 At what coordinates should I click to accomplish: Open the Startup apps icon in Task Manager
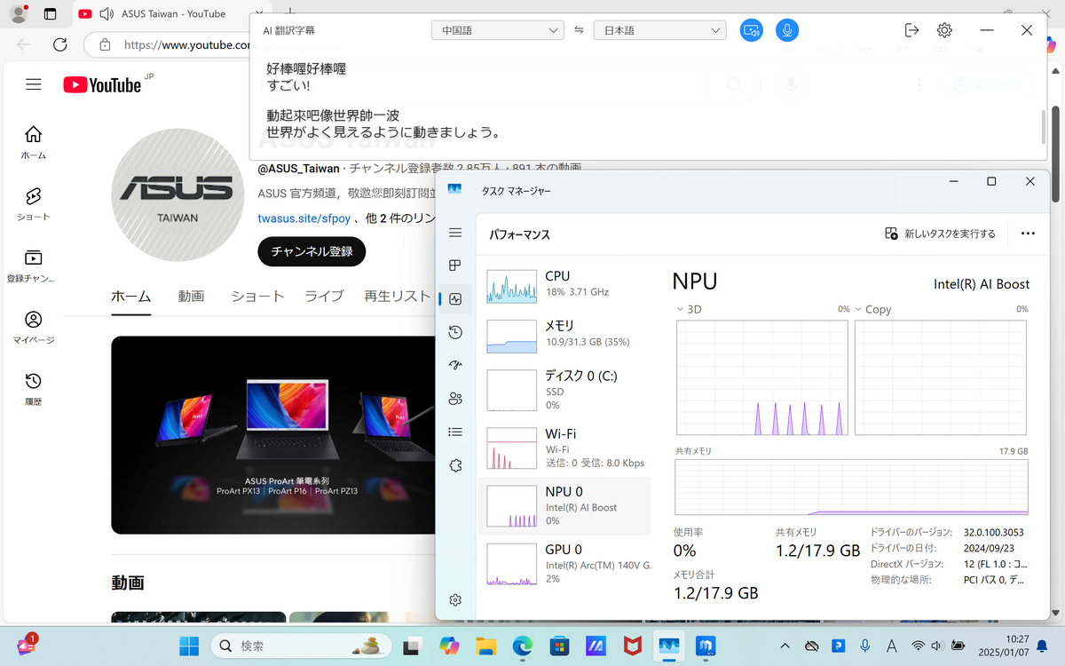click(x=455, y=365)
